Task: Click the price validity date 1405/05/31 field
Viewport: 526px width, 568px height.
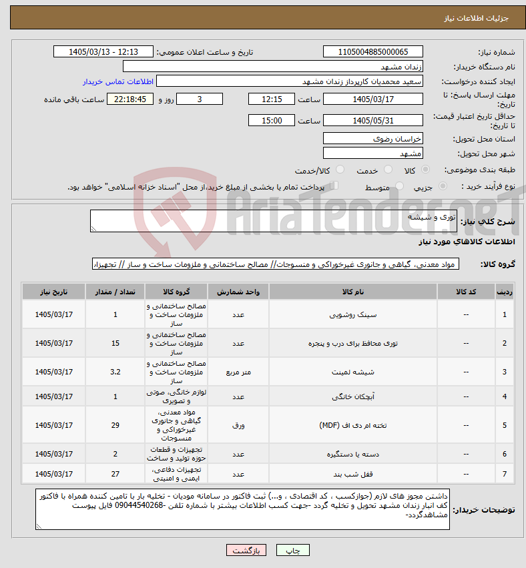Action: tap(372, 120)
